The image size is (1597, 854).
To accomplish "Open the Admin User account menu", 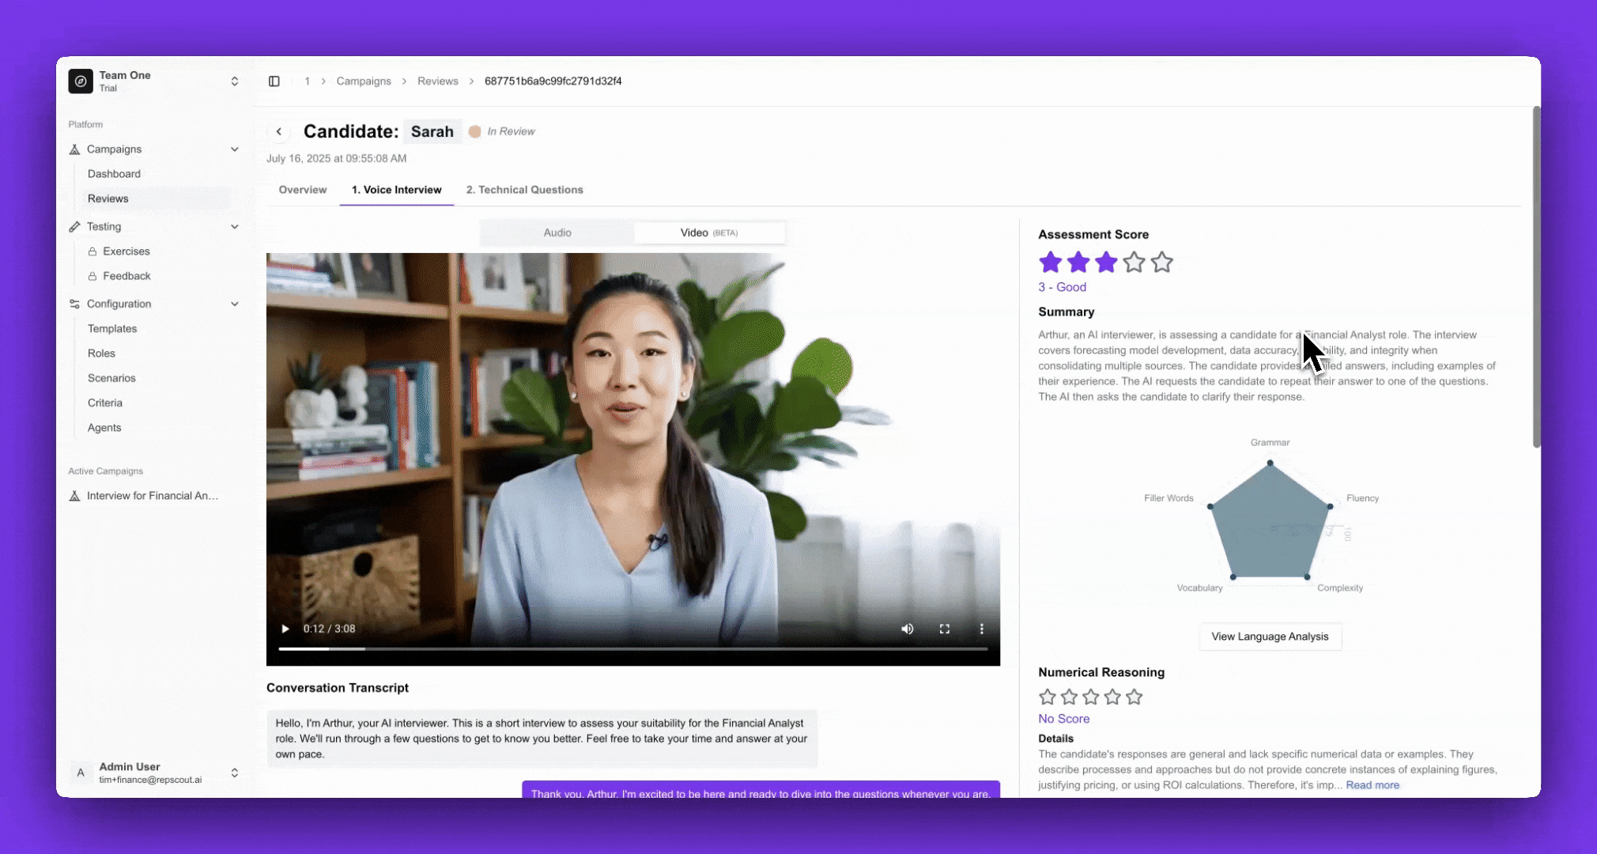I will click(x=235, y=773).
